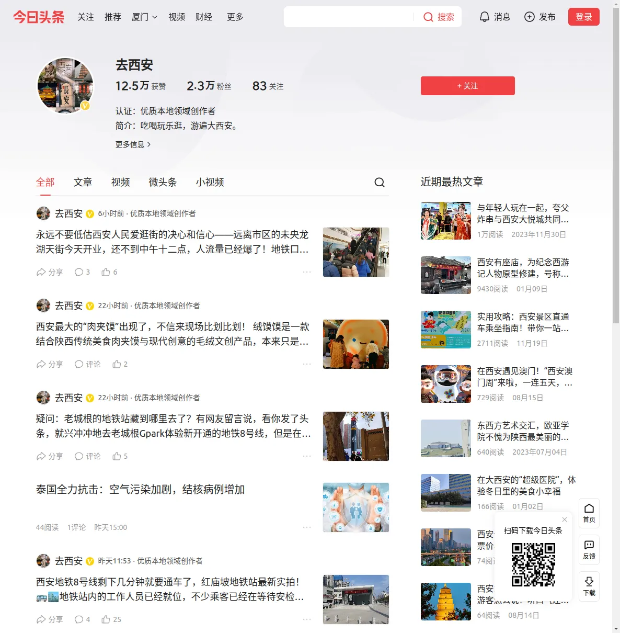Open 财经 in top navigation

[x=204, y=17]
